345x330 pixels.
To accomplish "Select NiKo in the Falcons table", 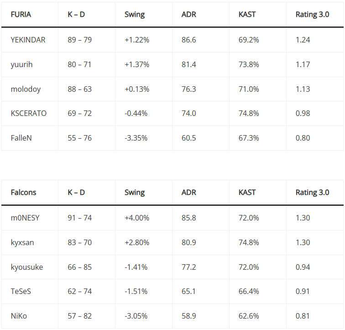I will pos(19,316).
